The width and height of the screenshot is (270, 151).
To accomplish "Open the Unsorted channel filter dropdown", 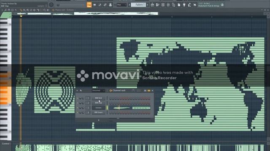I will point(98,91).
